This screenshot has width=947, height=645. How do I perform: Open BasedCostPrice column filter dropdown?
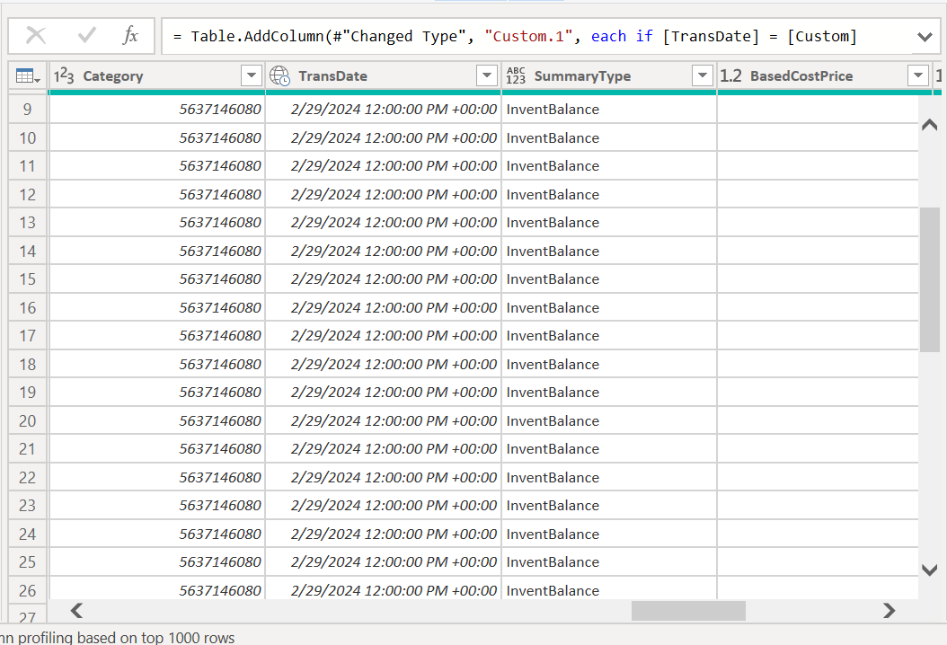[x=918, y=76]
